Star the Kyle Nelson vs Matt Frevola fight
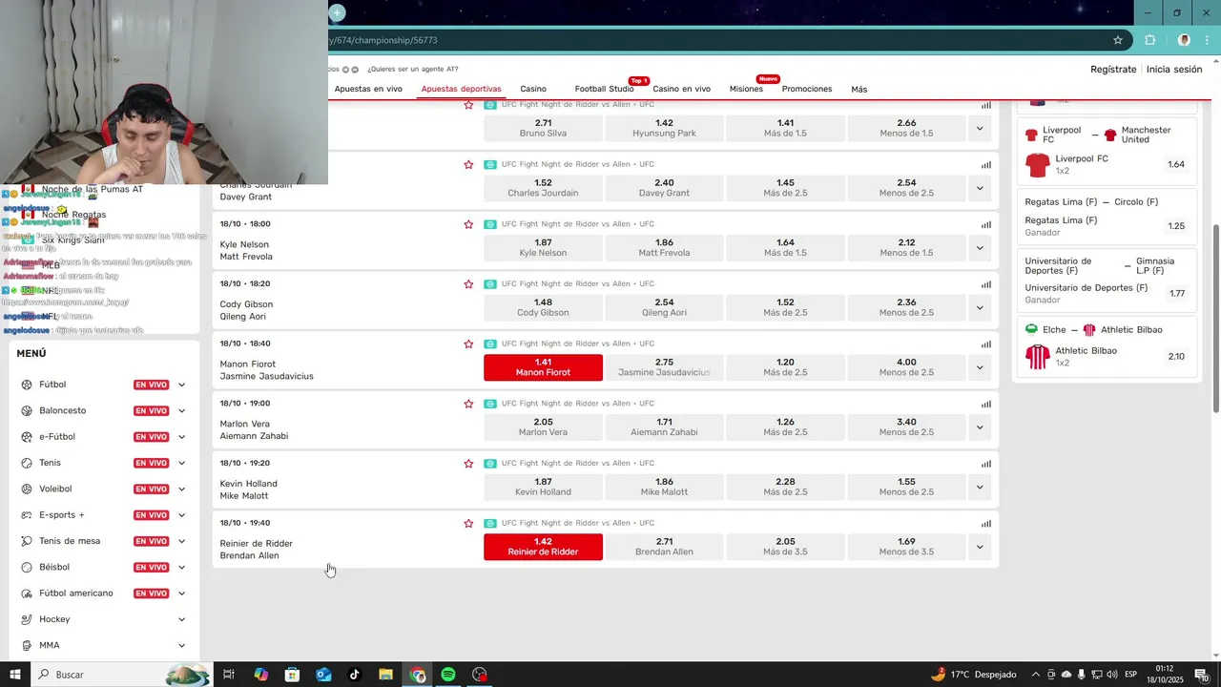Screen dimensions: 1221x687 [x=468, y=224]
